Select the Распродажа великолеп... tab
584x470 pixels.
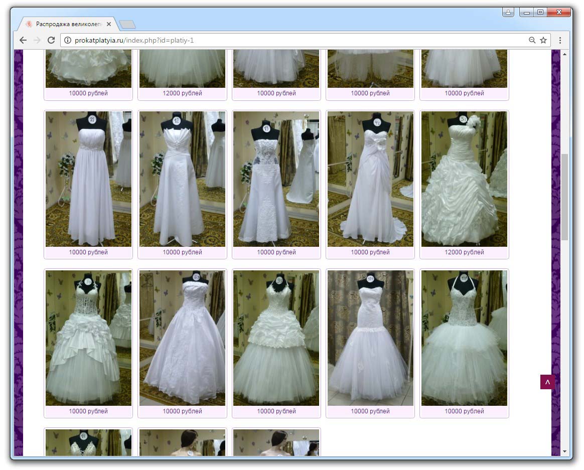pos(68,24)
